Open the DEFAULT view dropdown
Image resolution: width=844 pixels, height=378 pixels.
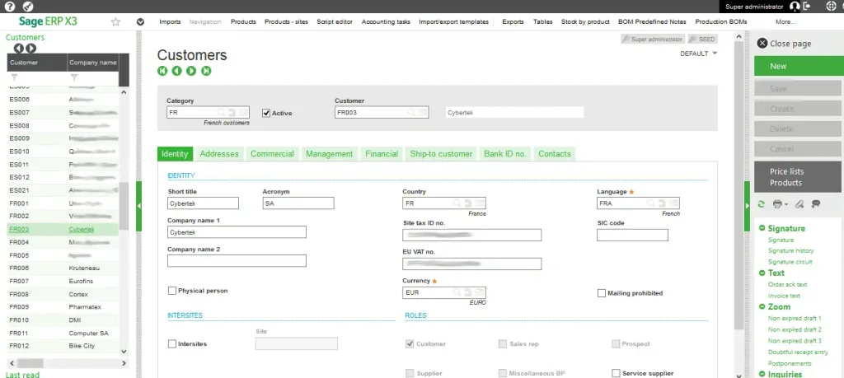[699, 54]
